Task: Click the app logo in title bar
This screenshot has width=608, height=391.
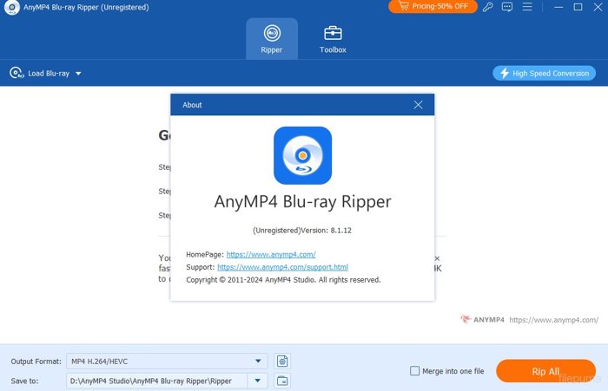Action: point(11,7)
